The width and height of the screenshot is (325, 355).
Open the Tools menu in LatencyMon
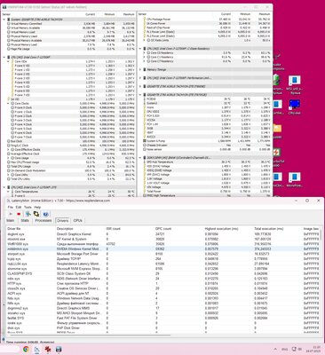click(28, 207)
